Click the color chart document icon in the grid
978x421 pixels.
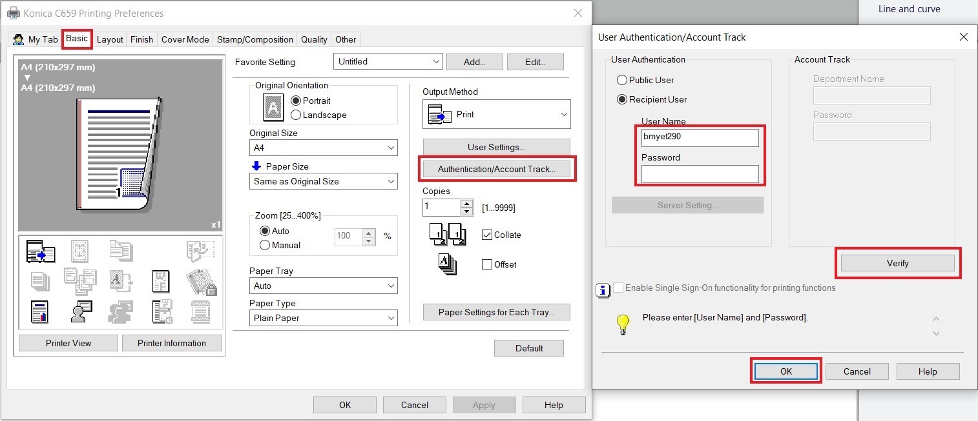(40, 312)
